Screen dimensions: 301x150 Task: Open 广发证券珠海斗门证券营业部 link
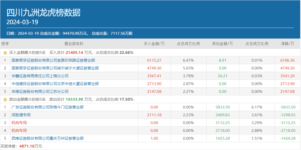[x=48, y=107]
